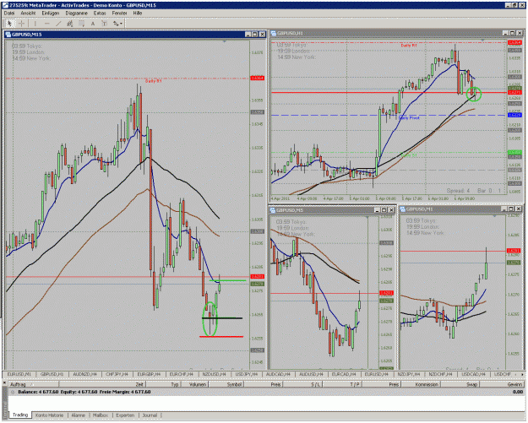Image resolution: width=528 pixels, height=423 pixels.
Task: Choose the vertical line drawing tool
Action: point(35,24)
